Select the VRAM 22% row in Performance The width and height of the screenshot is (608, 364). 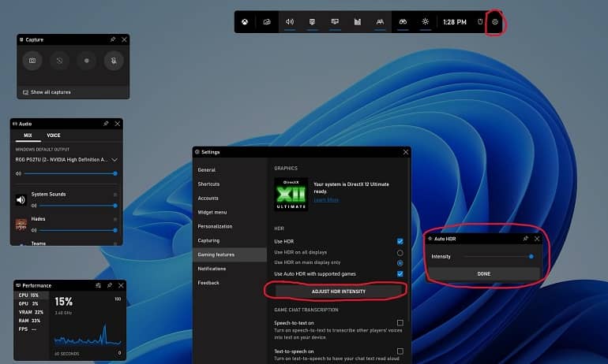click(32, 312)
